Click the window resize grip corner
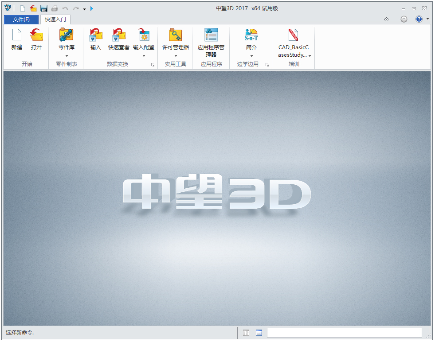Viewport: 435px width, 342px height. click(429, 335)
